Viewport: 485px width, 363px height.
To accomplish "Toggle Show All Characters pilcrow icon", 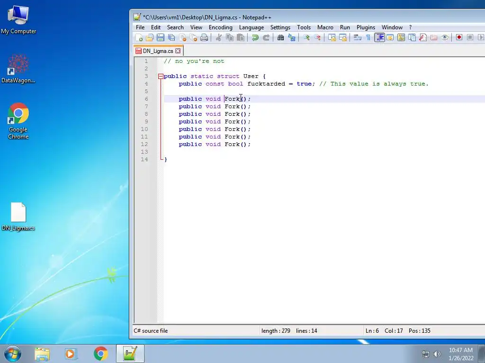I will [368, 38].
